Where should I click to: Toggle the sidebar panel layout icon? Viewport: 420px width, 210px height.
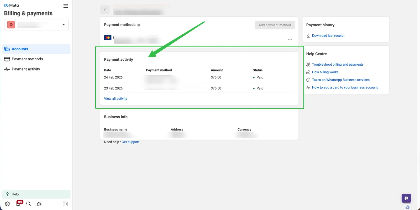[x=65, y=204]
